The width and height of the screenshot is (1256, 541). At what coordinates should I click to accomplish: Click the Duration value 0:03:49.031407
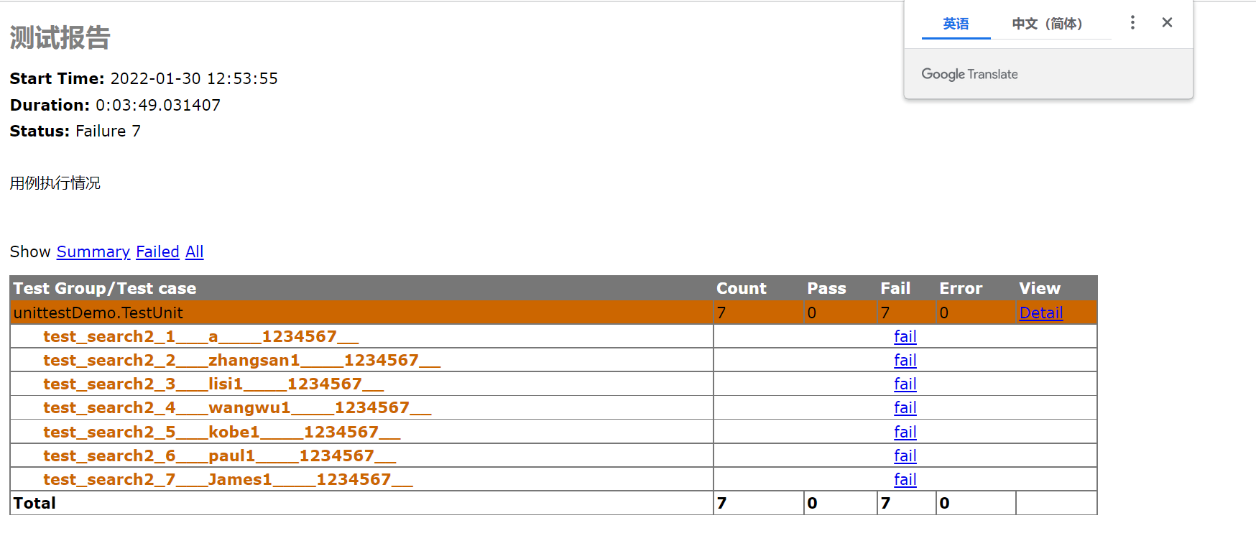(x=158, y=105)
